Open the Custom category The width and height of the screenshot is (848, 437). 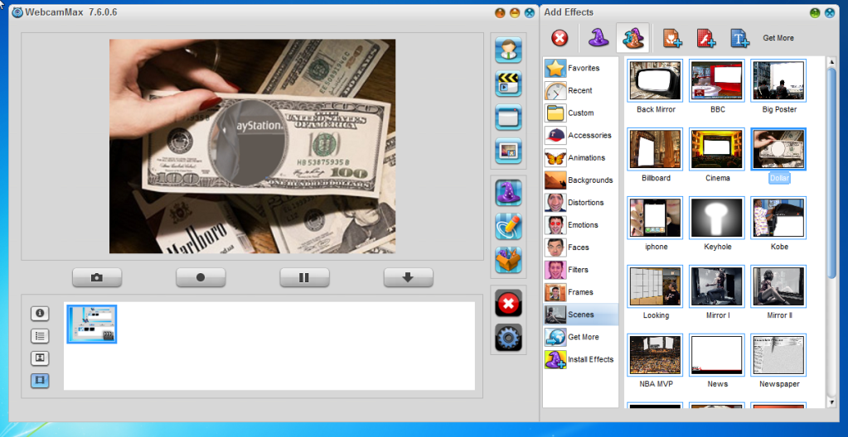tap(581, 113)
